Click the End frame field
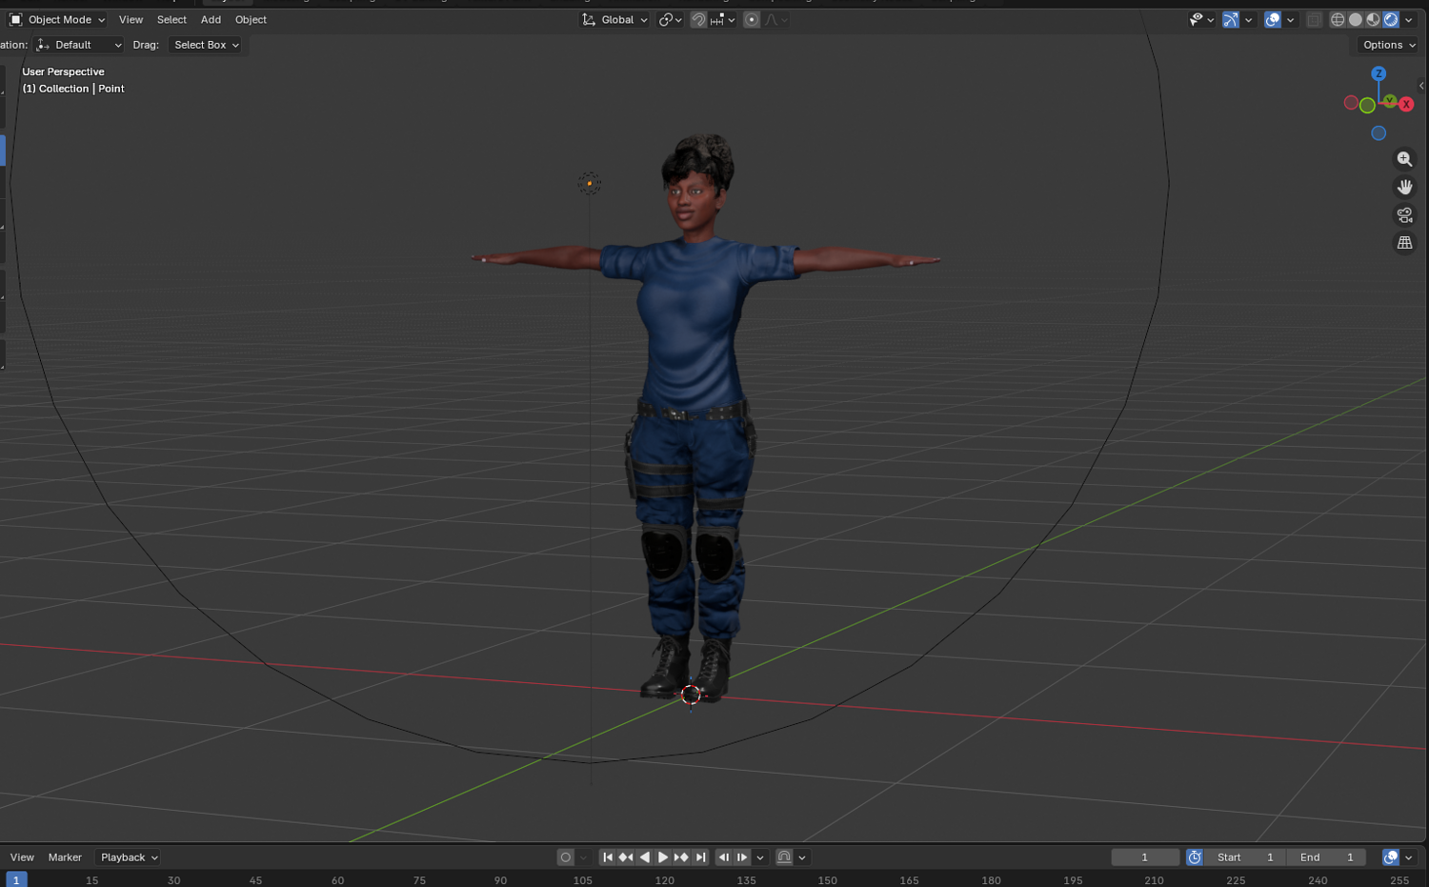This screenshot has height=887, width=1429. tap(1326, 857)
